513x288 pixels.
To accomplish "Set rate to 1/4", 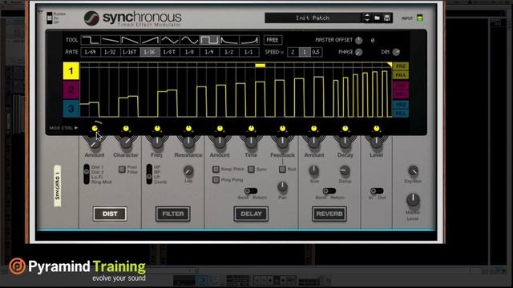I will point(209,52).
